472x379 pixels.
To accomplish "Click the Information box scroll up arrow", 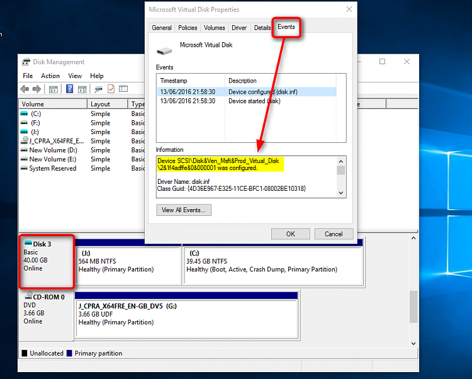I will tap(340, 161).
